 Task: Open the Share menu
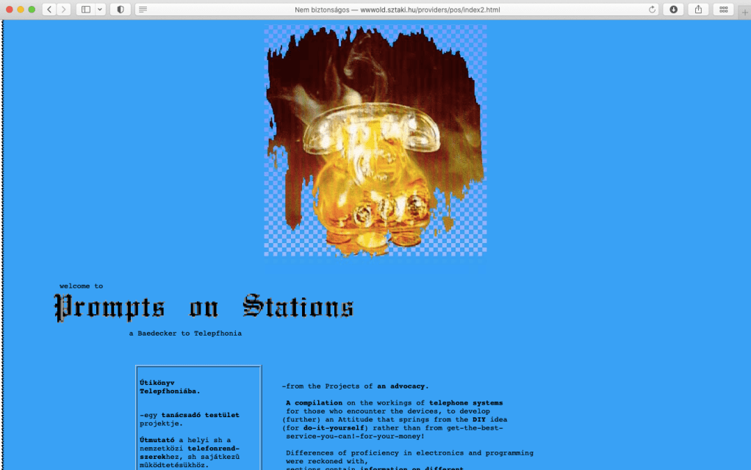coord(698,10)
